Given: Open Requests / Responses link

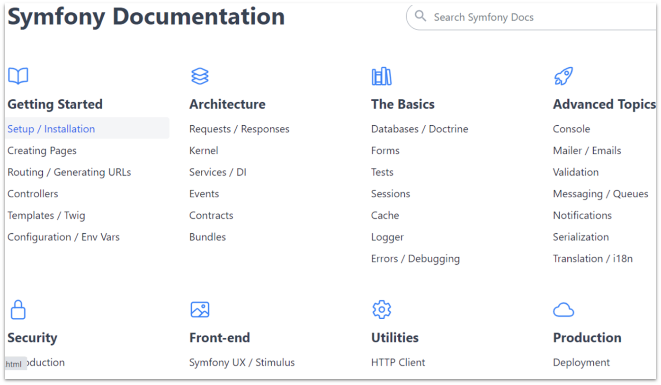Looking at the screenshot, I should coord(239,129).
